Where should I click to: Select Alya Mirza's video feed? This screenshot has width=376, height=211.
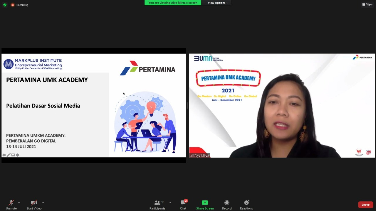click(282, 106)
